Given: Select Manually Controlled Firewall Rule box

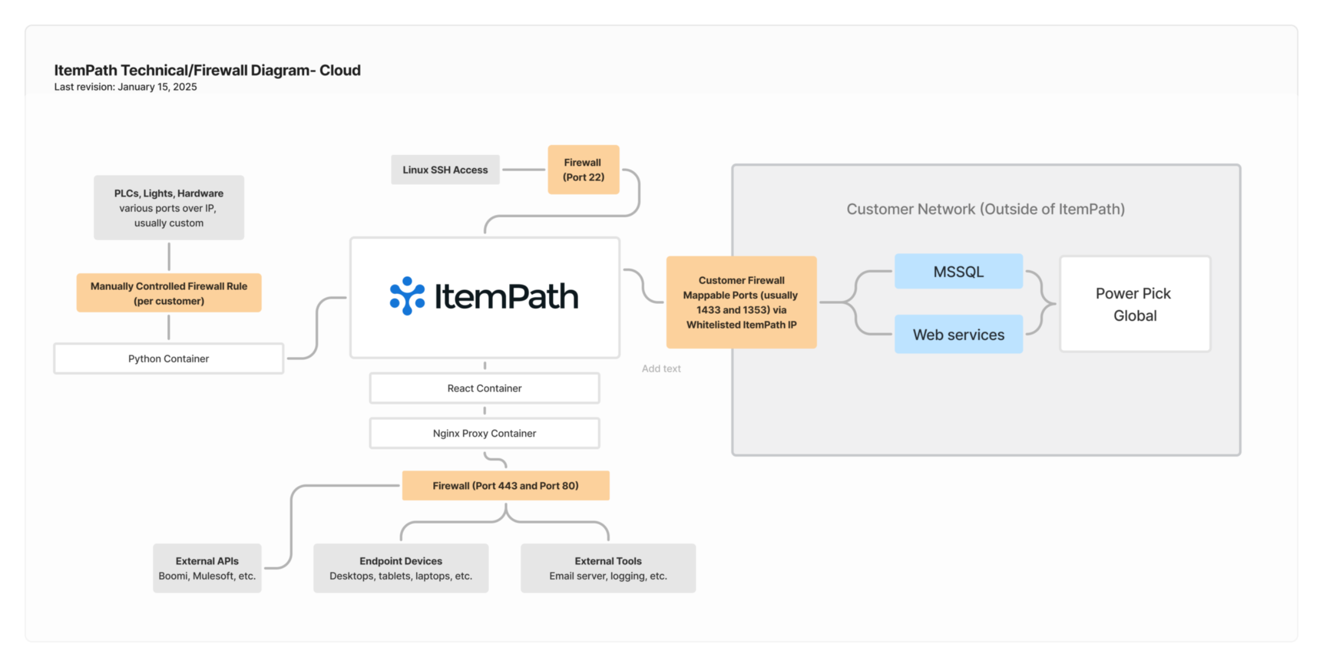Looking at the screenshot, I should pos(169,293).
